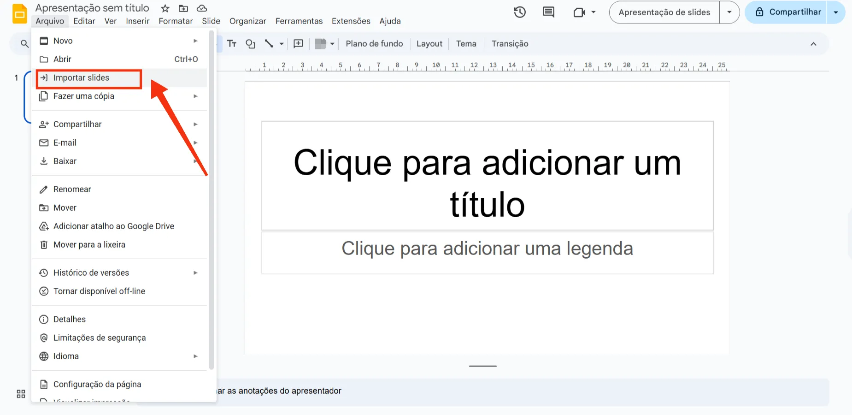This screenshot has width=852, height=415.
Task: Click the move to folder icon
Action: click(183, 8)
